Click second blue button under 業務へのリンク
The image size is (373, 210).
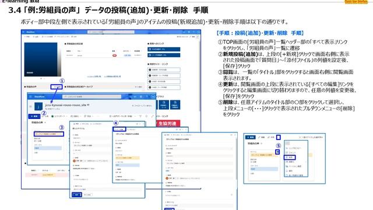[164, 55]
